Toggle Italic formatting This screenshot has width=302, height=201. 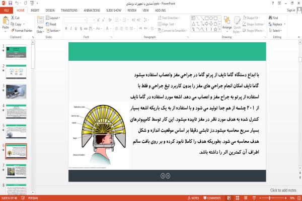(x=71, y=29)
